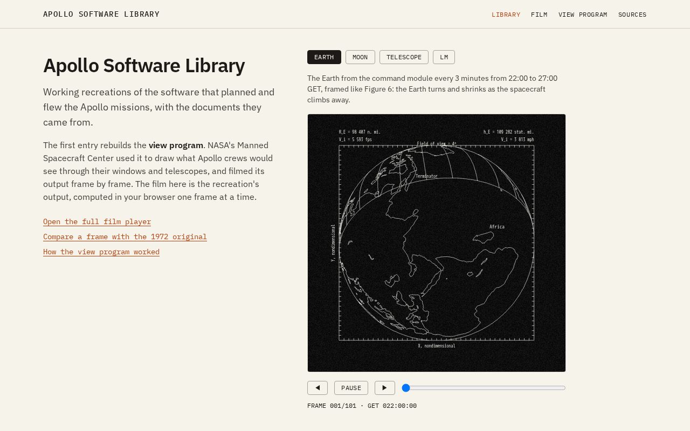This screenshot has width=690, height=431.
Task: Click the 'X, nondimensional' axis label
Action: 437,346
